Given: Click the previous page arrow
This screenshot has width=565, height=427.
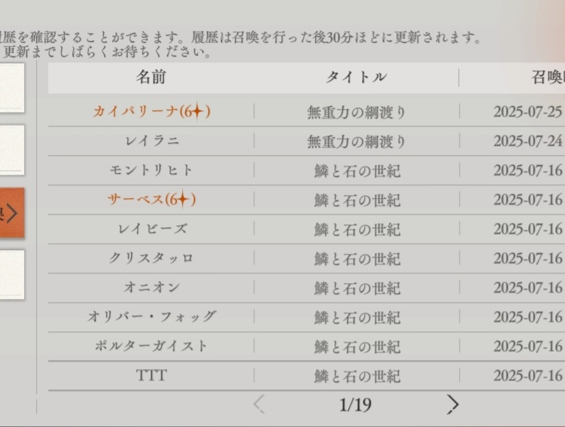Looking at the screenshot, I should [x=259, y=404].
